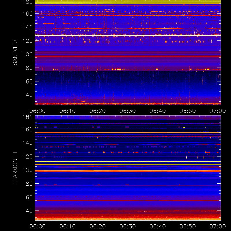Viewport: 231px width, 231px height.
Task: Click the 160 tick label on Learmonth axis
Action: point(27,129)
